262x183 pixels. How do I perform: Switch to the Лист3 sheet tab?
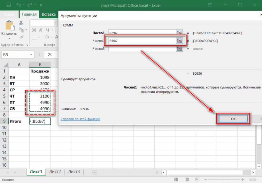(74, 172)
